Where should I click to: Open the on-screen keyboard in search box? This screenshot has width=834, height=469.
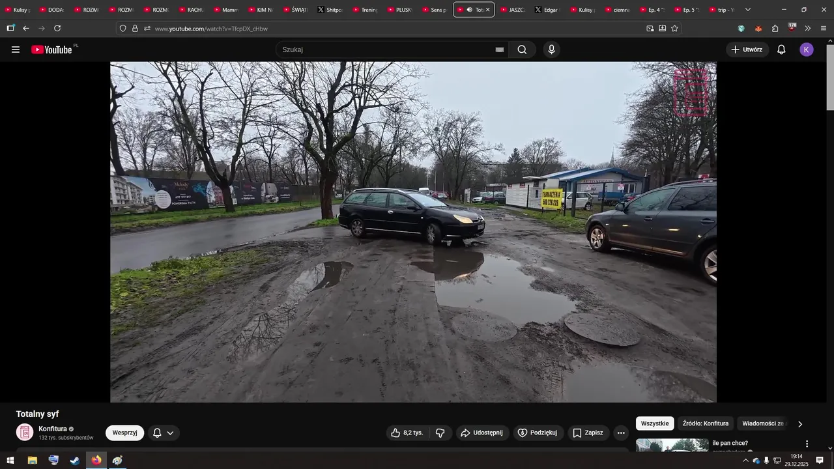pos(500,50)
